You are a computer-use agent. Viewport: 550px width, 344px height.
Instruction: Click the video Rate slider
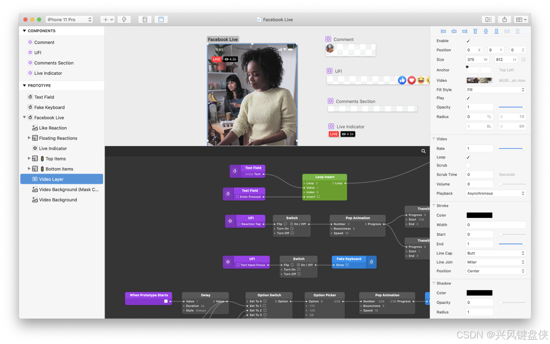(512, 148)
